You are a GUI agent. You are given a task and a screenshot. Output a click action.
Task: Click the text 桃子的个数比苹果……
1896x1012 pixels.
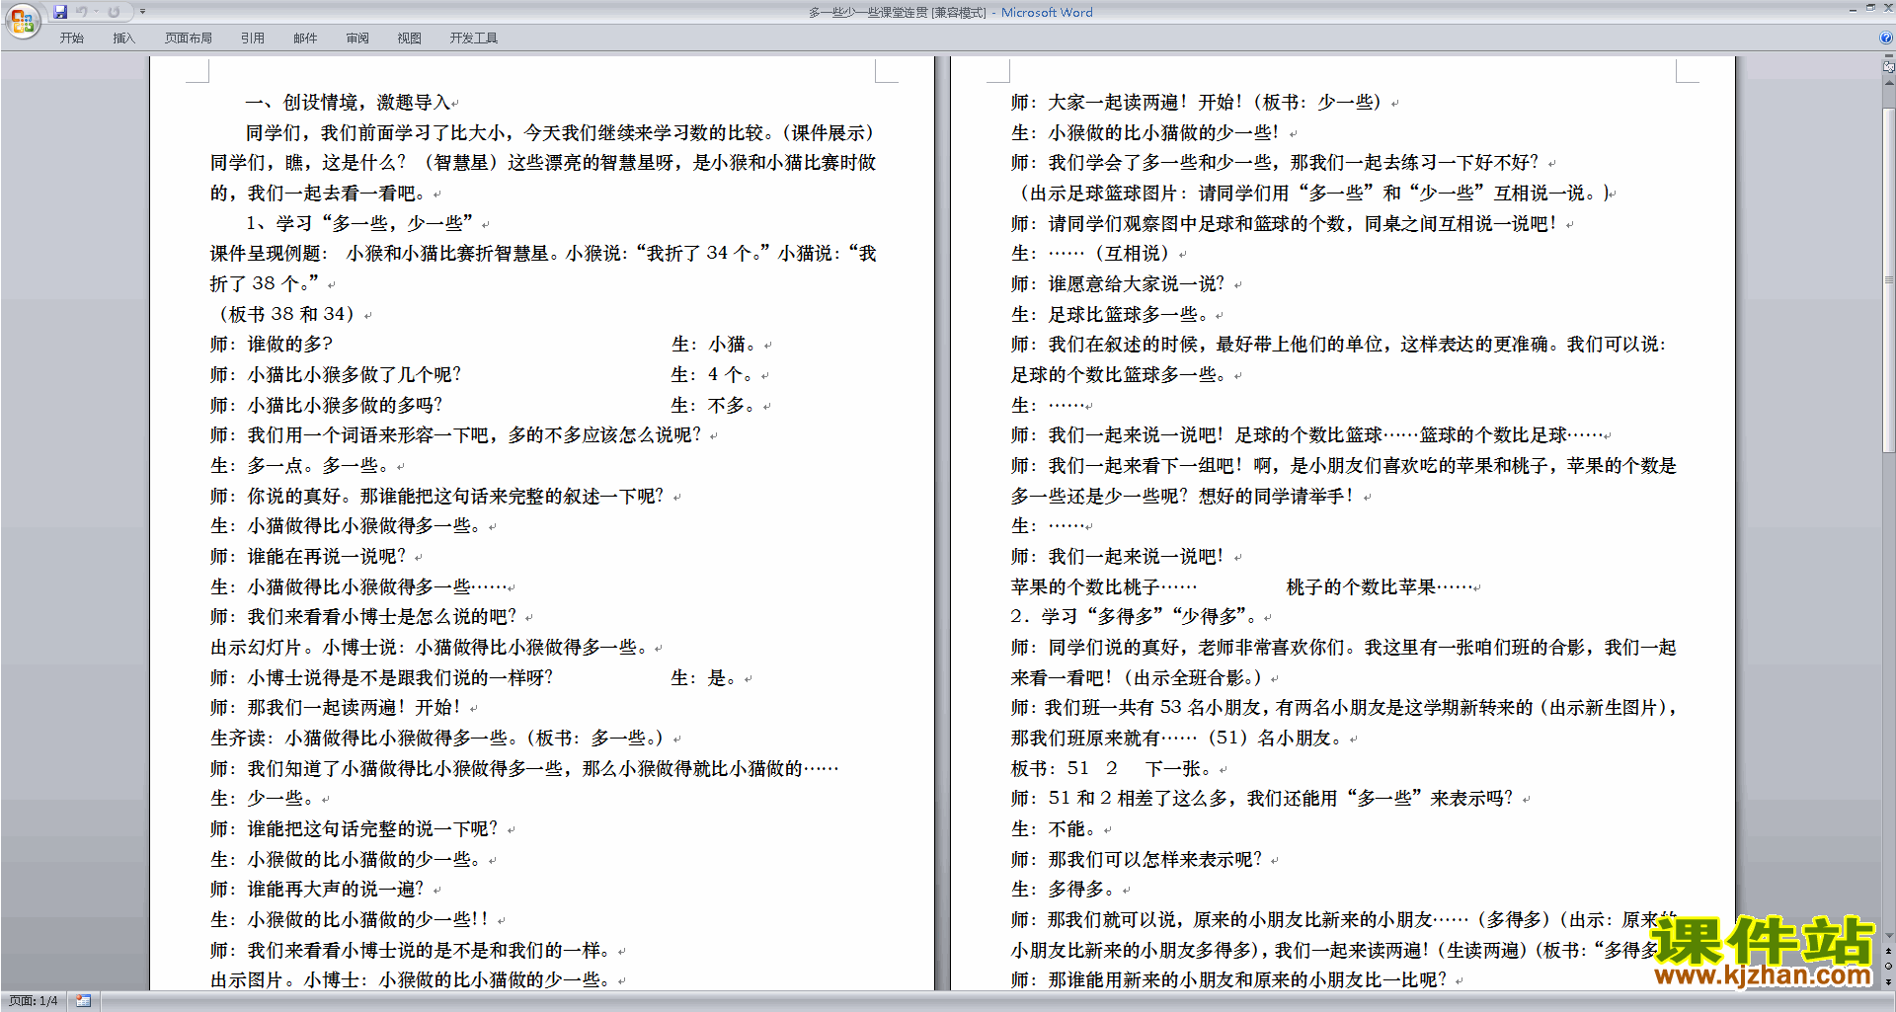click(1380, 587)
